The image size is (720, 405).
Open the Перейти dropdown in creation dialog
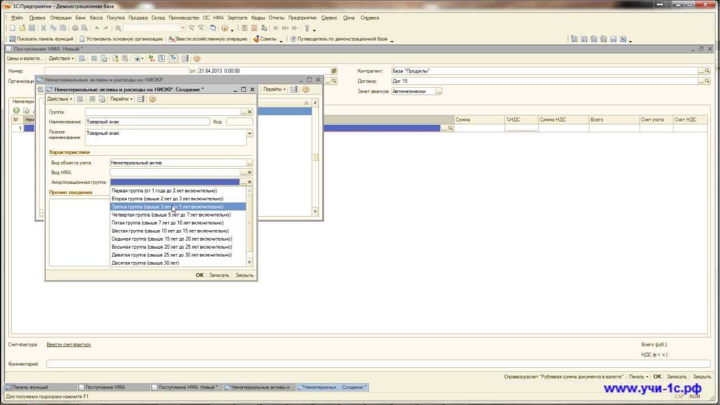tap(121, 99)
